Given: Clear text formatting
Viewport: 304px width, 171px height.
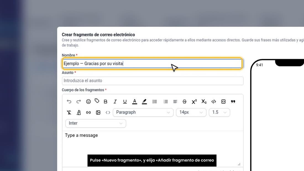Looking at the screenshot, I should (69, 112).
